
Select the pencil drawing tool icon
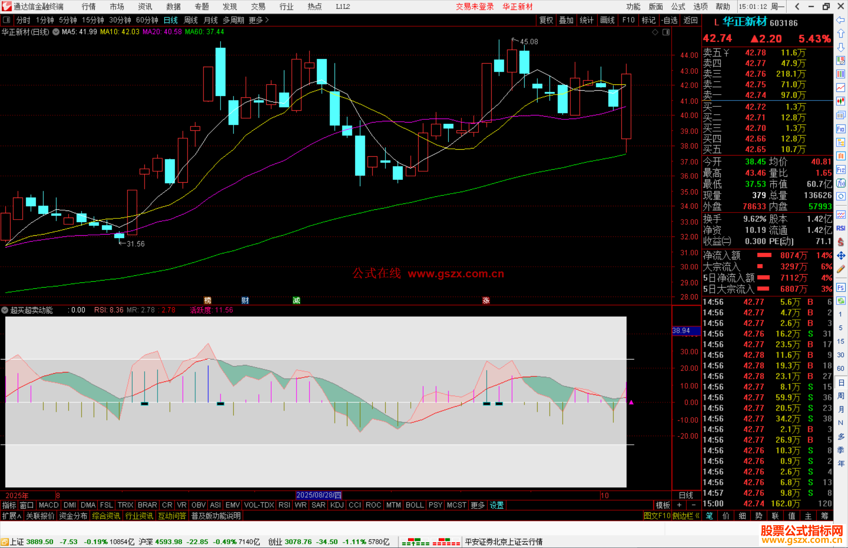pyautogui.click(x=841, y=269)
